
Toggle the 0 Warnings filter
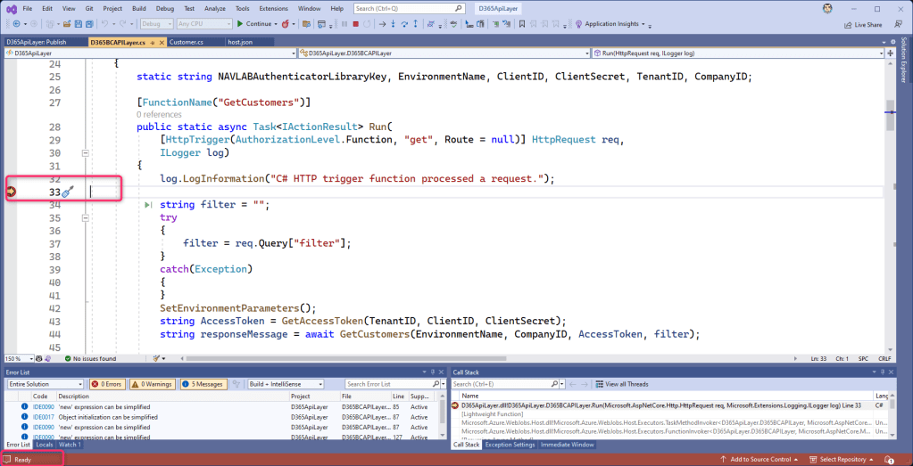point(152,384)
